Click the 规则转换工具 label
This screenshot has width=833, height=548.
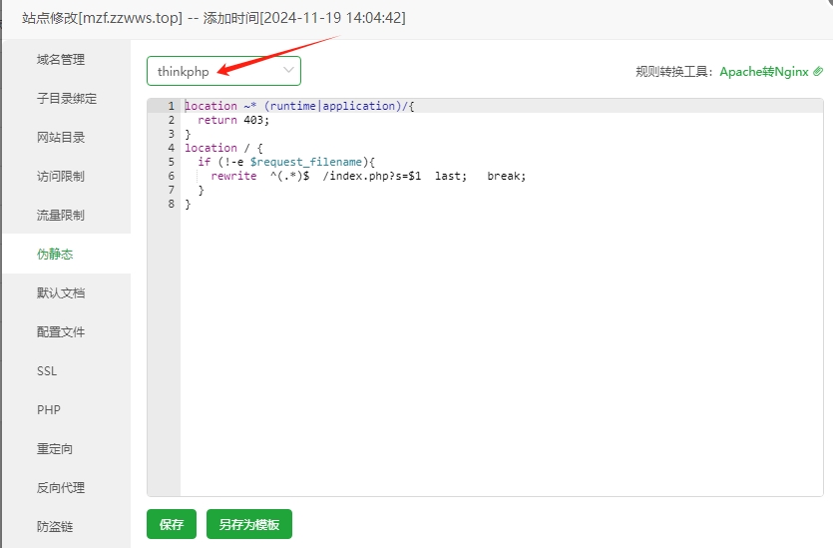pos(674,71)
